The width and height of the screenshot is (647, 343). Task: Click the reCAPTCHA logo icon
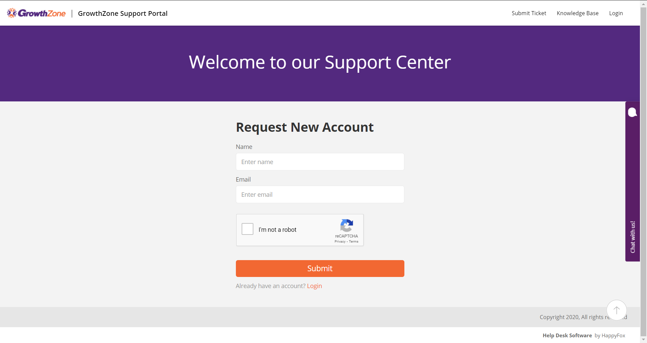coord(346,225)
